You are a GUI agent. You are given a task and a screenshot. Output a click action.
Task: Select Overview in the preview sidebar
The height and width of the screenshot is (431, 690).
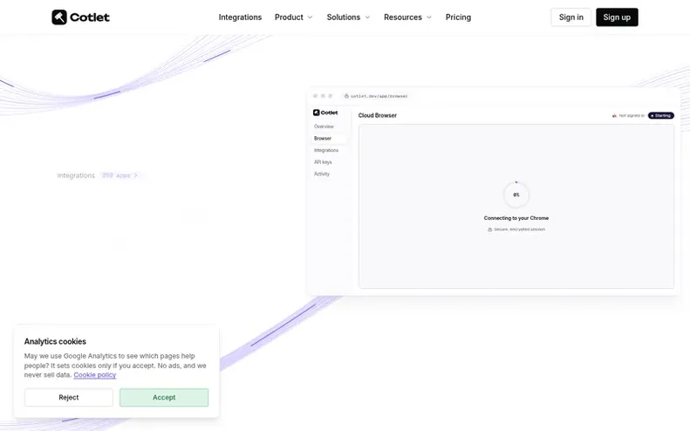[x=324, y=127]
